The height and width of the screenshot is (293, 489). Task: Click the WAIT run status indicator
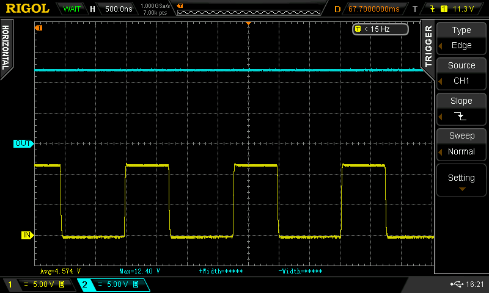72,9
